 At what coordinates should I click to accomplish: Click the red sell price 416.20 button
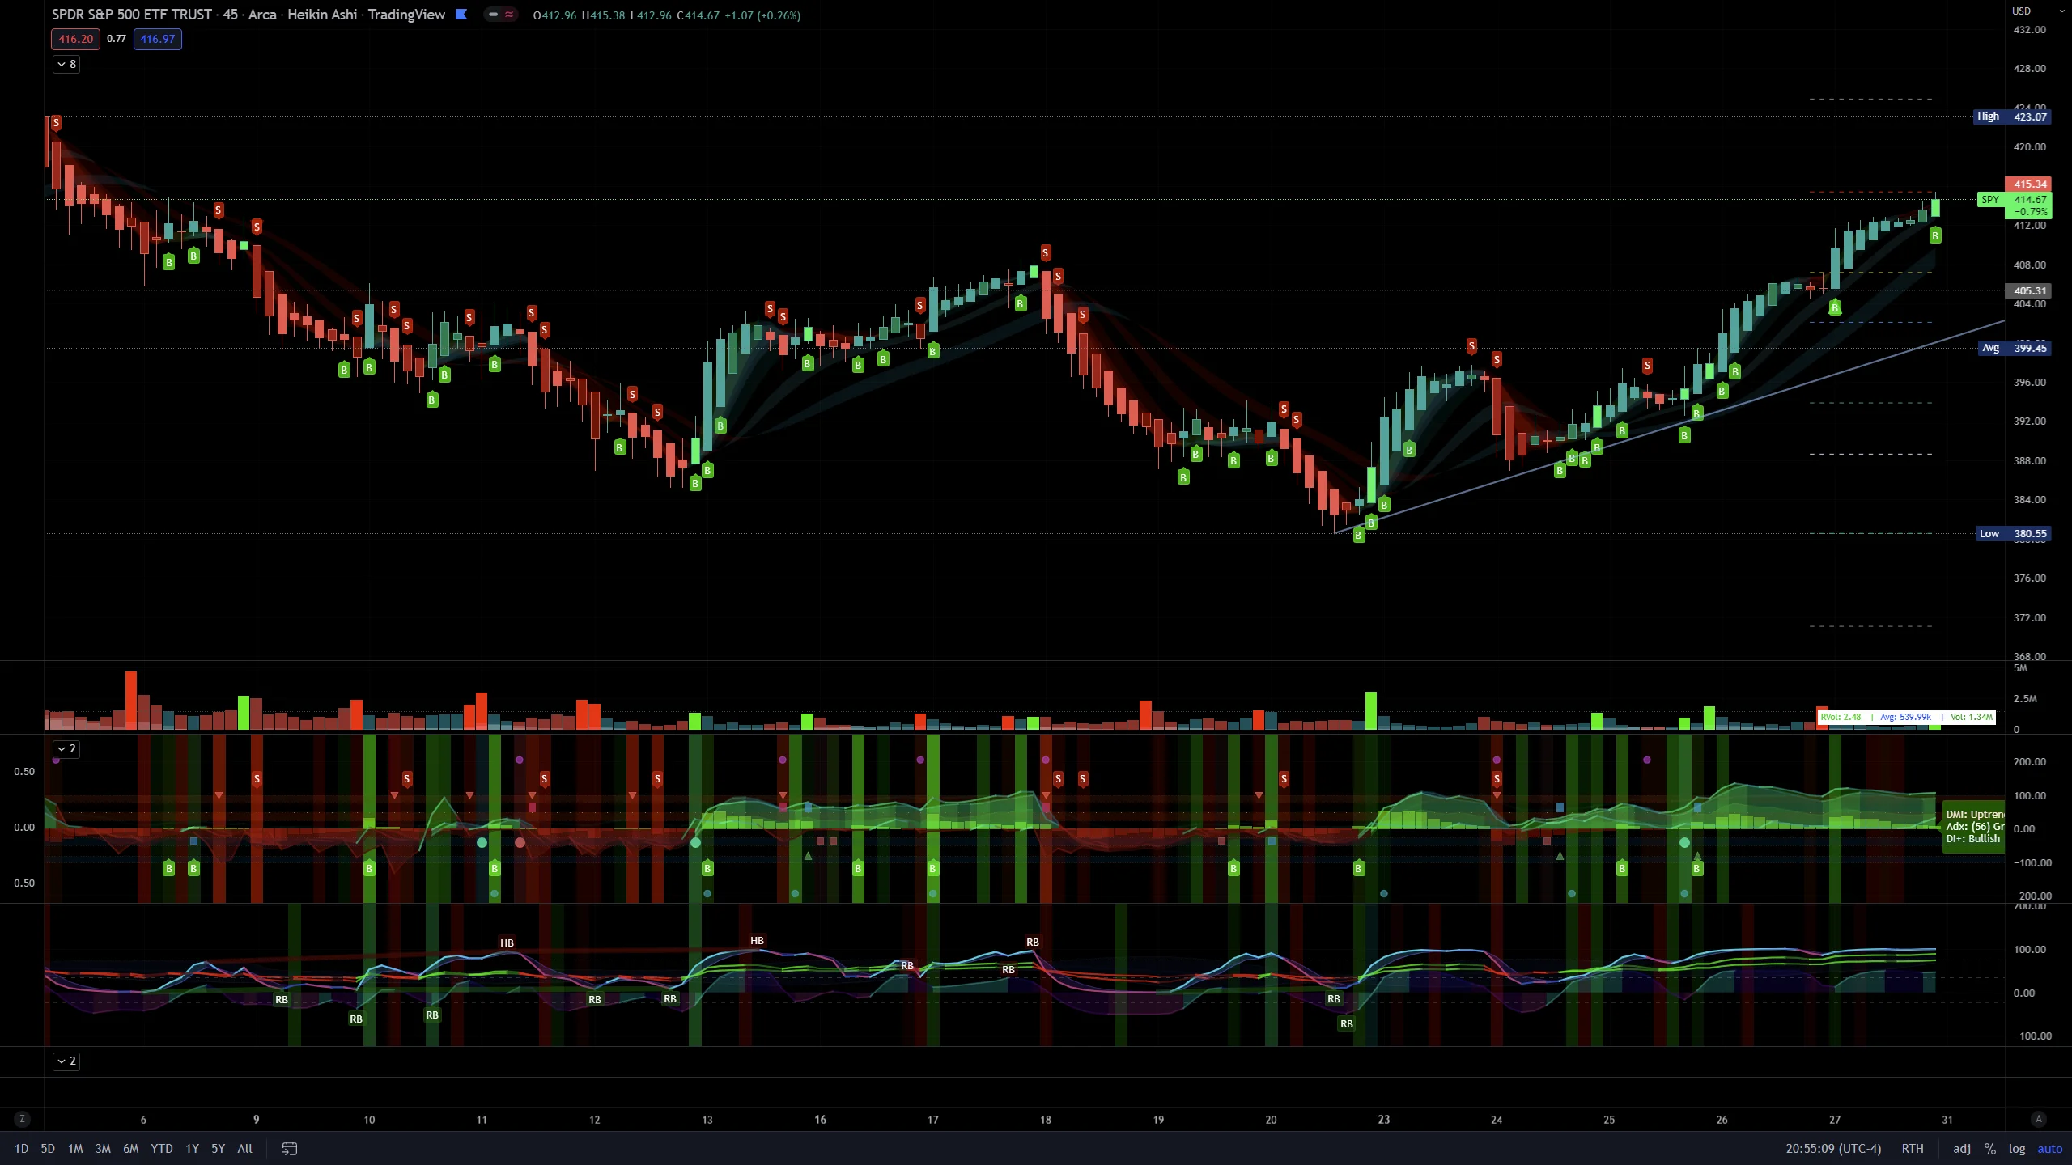coord(75,39)
